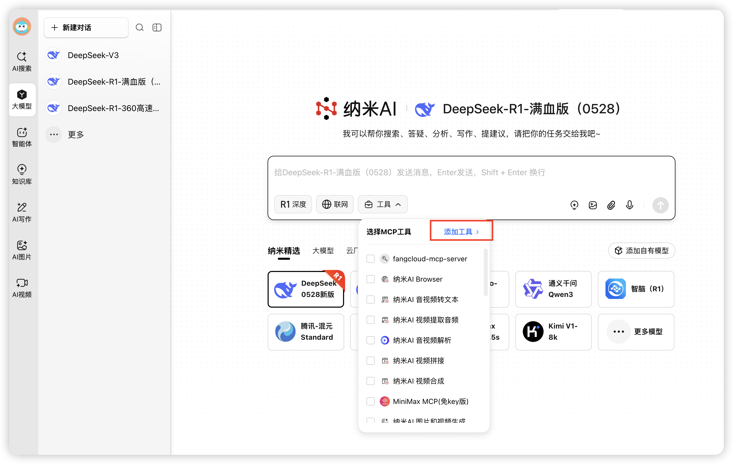This screenshot has width=733, height=464.
Task: Select 大模型 in the sidebar
Action: [22, 99]
